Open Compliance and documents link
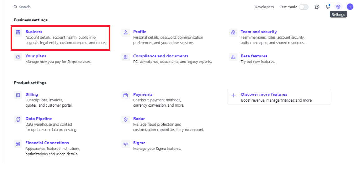 coord(161,56)
